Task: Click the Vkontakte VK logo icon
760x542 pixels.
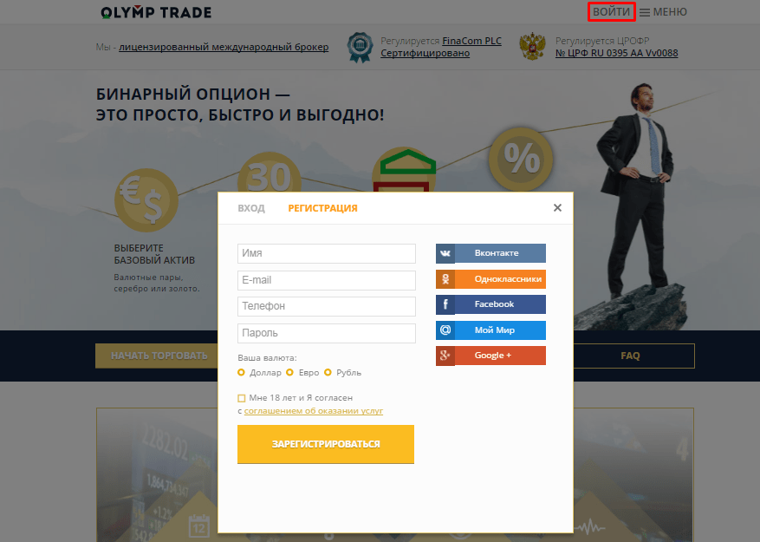Action: (445, 253)
